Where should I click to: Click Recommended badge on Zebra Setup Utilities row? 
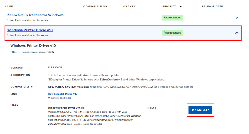point(172,17)
